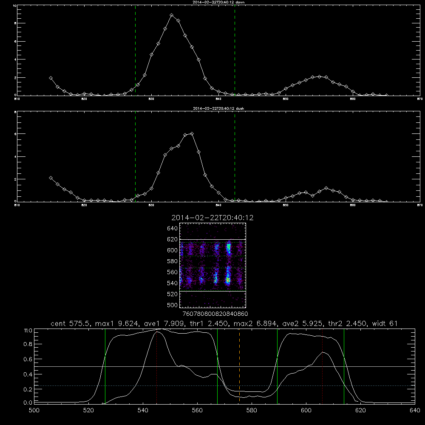
Task: Click the 'thr2 2.450' value in stats line
Action: [348, 323]
